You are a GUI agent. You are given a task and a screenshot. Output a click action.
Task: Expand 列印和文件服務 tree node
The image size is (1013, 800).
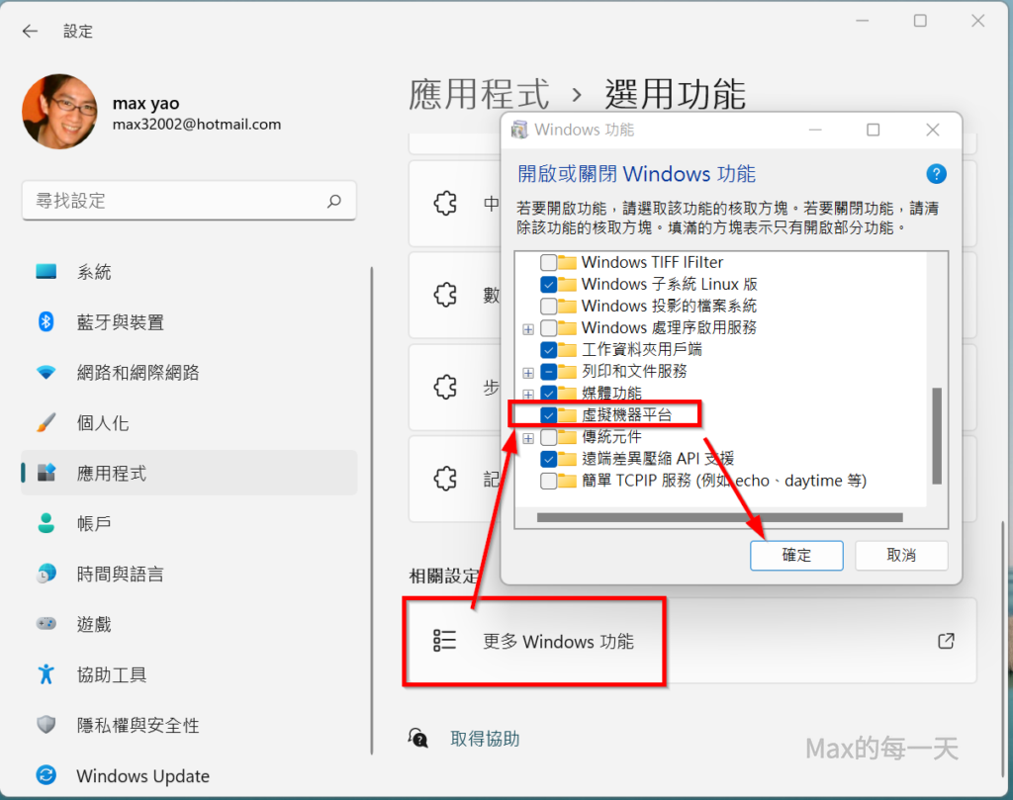pyautogui.click(x=528, y=373)
